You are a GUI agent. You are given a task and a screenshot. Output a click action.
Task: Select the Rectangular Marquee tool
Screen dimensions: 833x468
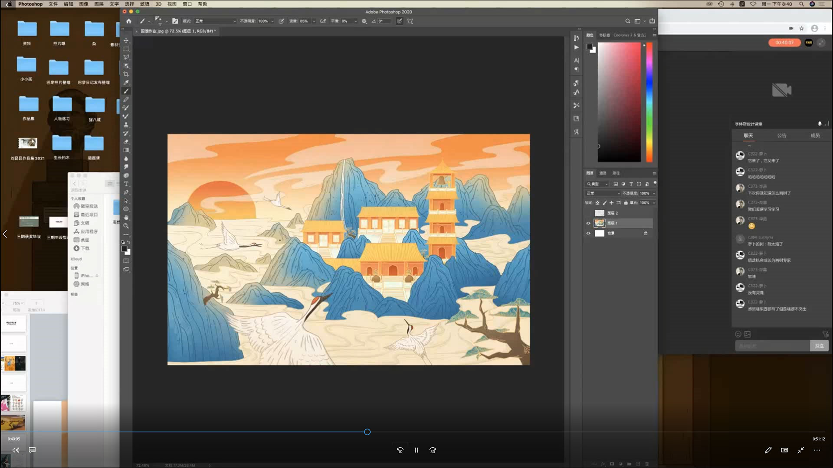coord(126,49)
